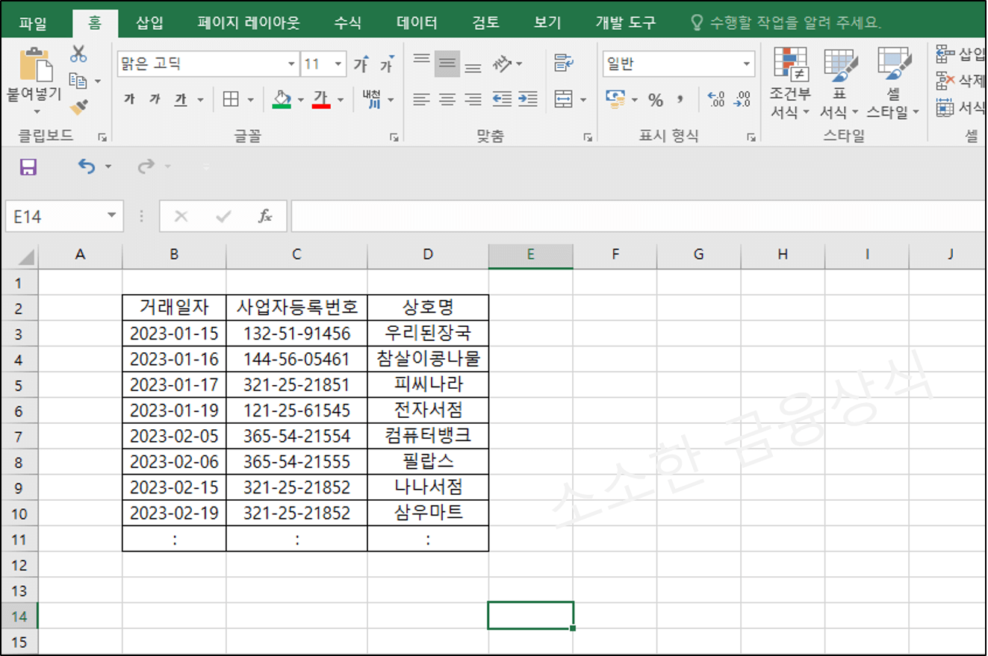Screen dimensions: 988x656
Task: Switch to the 데이터 ribbon tab
Action: tap(417, 22)
